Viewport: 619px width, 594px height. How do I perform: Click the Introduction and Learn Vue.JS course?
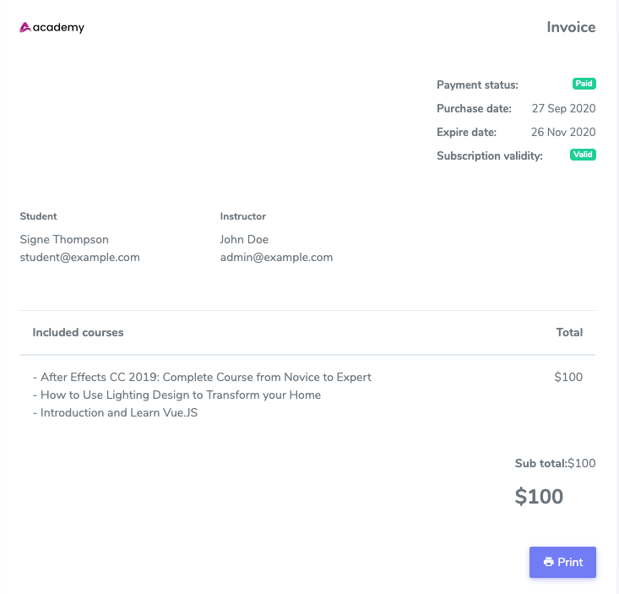point(115,413)
